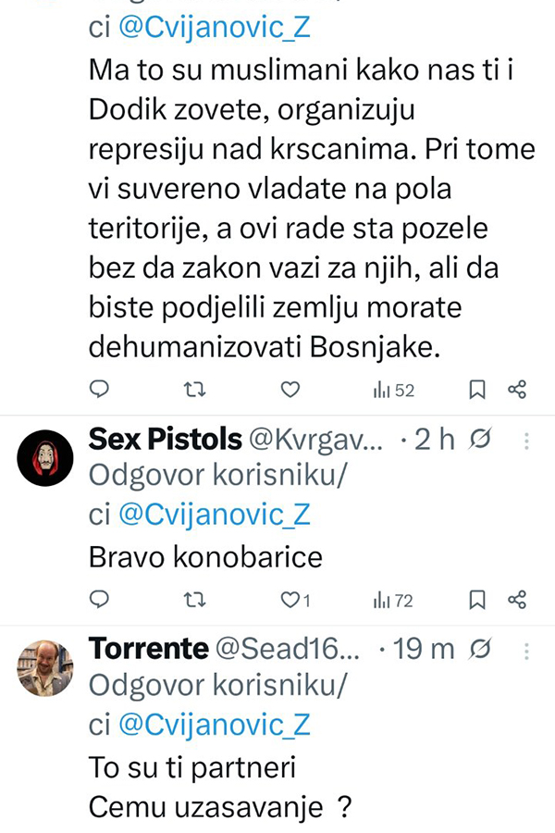This screenshot has height=833, width=555.
Task: Share the Bravo konobarice tweet
Action: pos(517,601)
